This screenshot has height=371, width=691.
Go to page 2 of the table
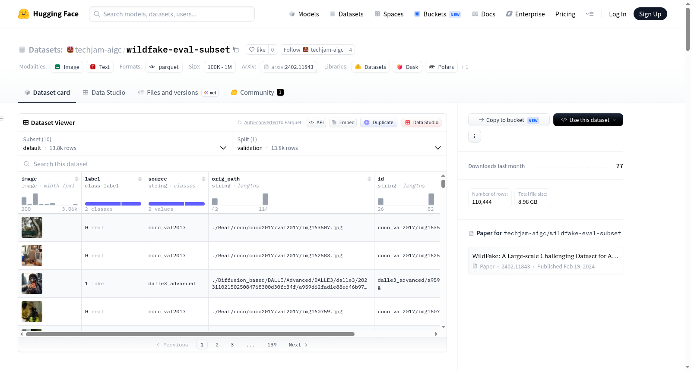217,345
